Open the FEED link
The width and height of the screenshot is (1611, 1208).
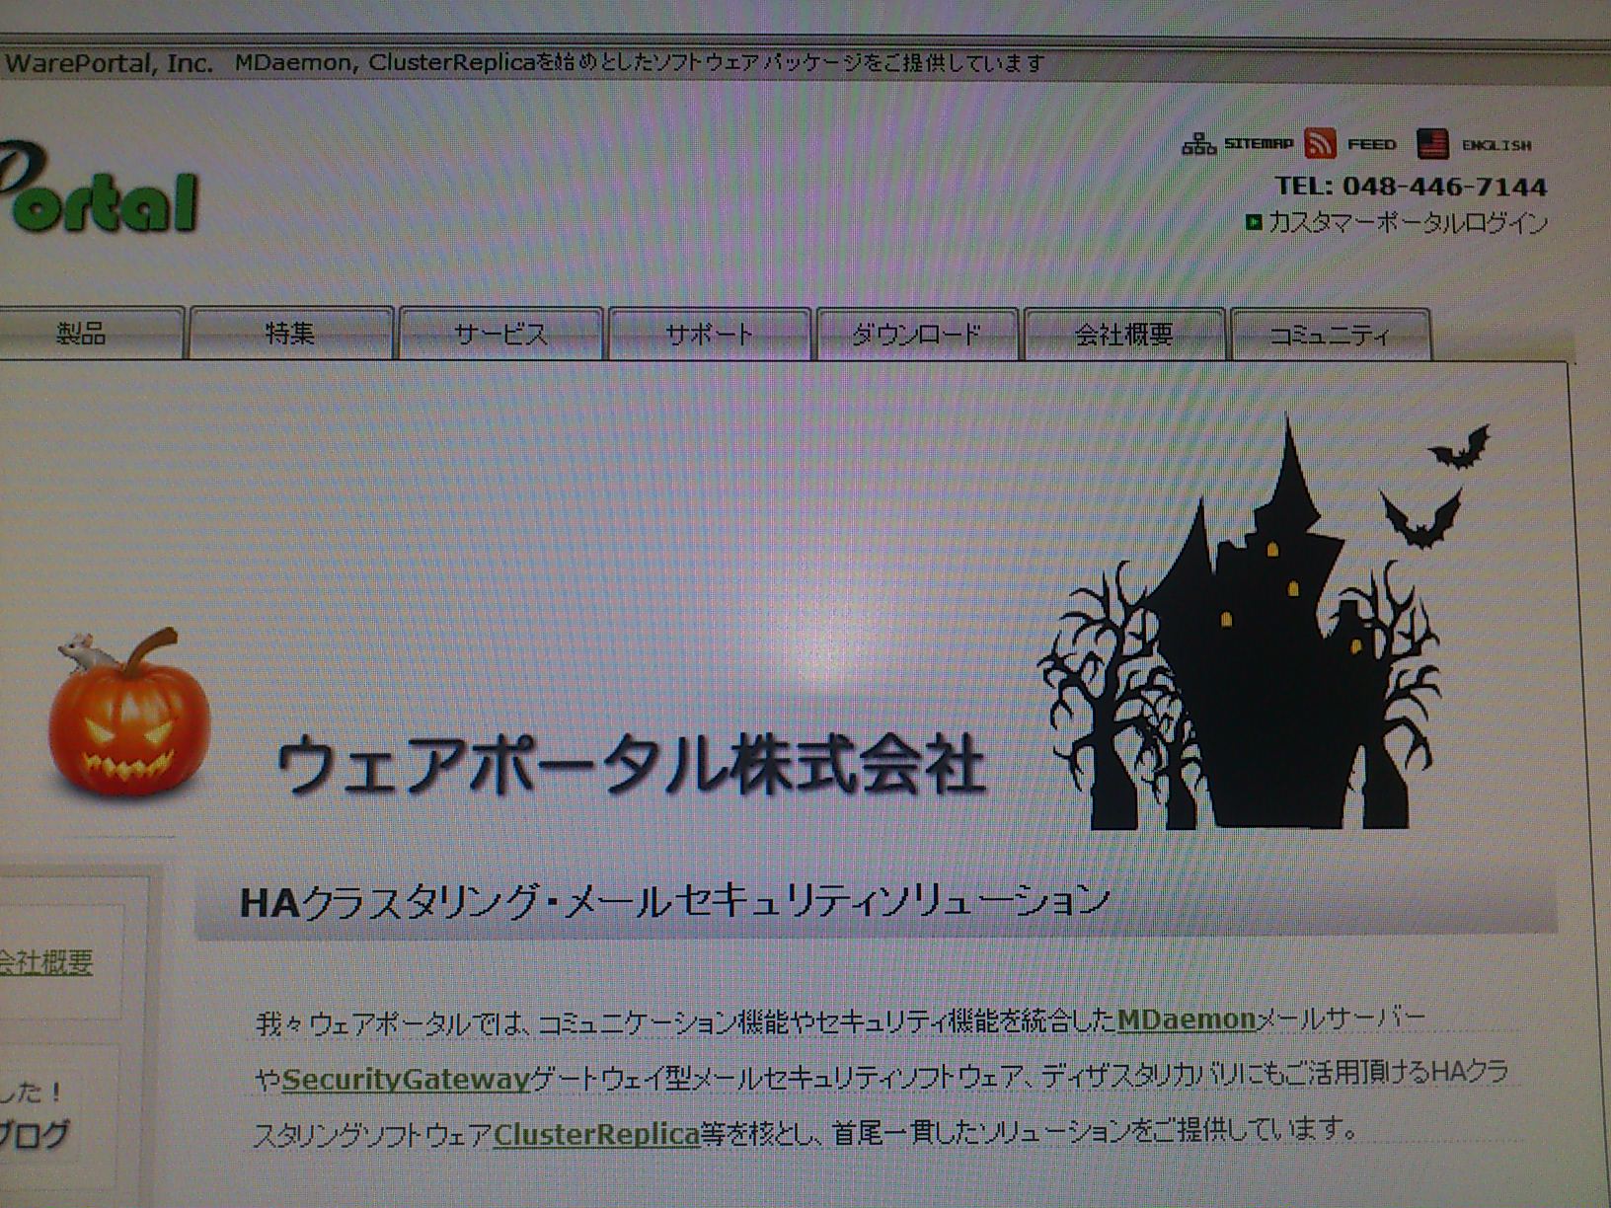pyautogui.click(x=1372, y=145)
